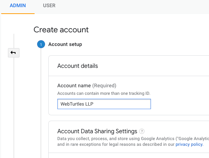
Task: Open the Data Sharing Settings help icon
Action: (x=142, y=131)
